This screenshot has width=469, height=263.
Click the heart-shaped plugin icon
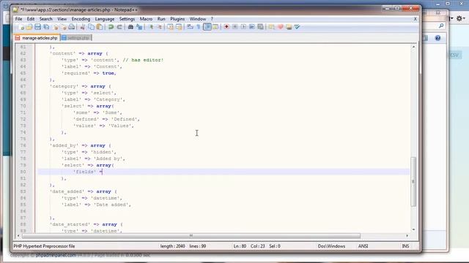pyautogui.click(x=280, y=27)
